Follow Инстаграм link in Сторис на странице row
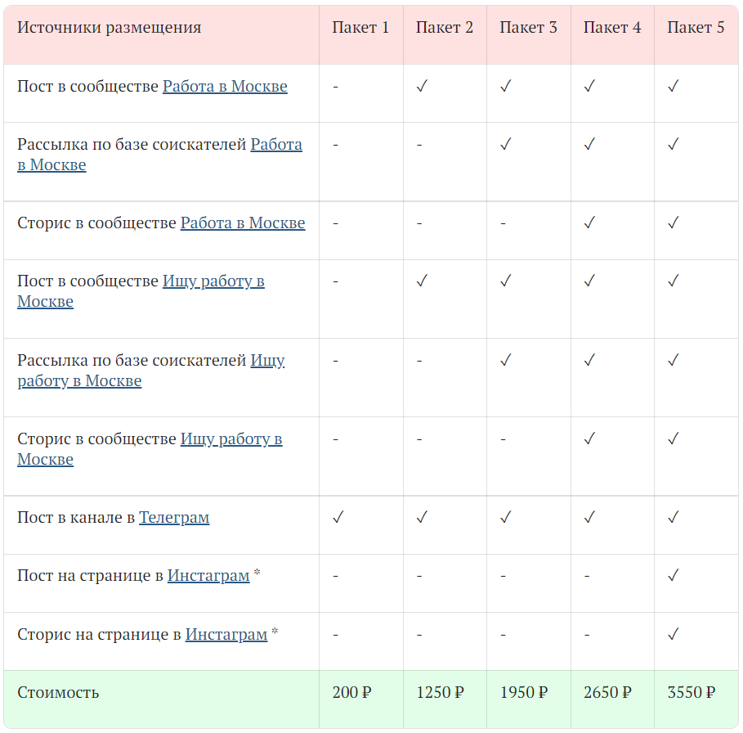The image size is (743, 733). (226, 634)
